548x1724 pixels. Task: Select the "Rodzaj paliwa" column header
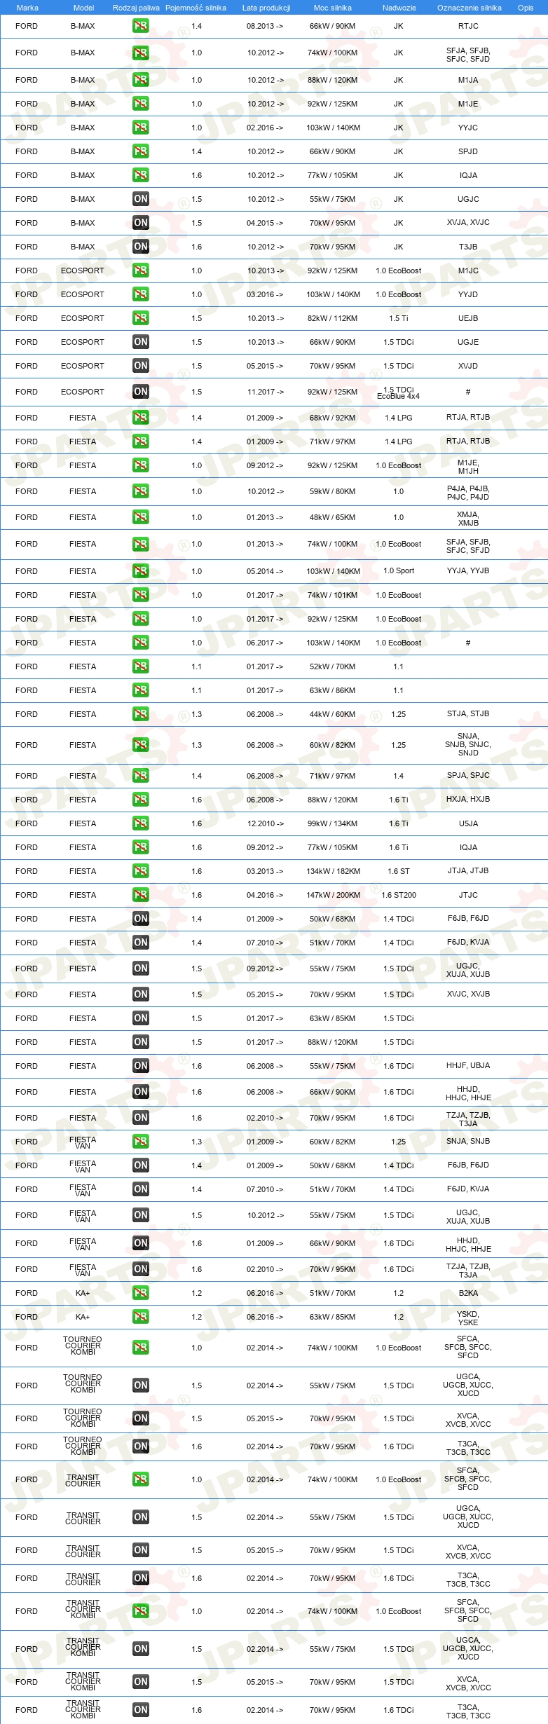click(136, 8)
